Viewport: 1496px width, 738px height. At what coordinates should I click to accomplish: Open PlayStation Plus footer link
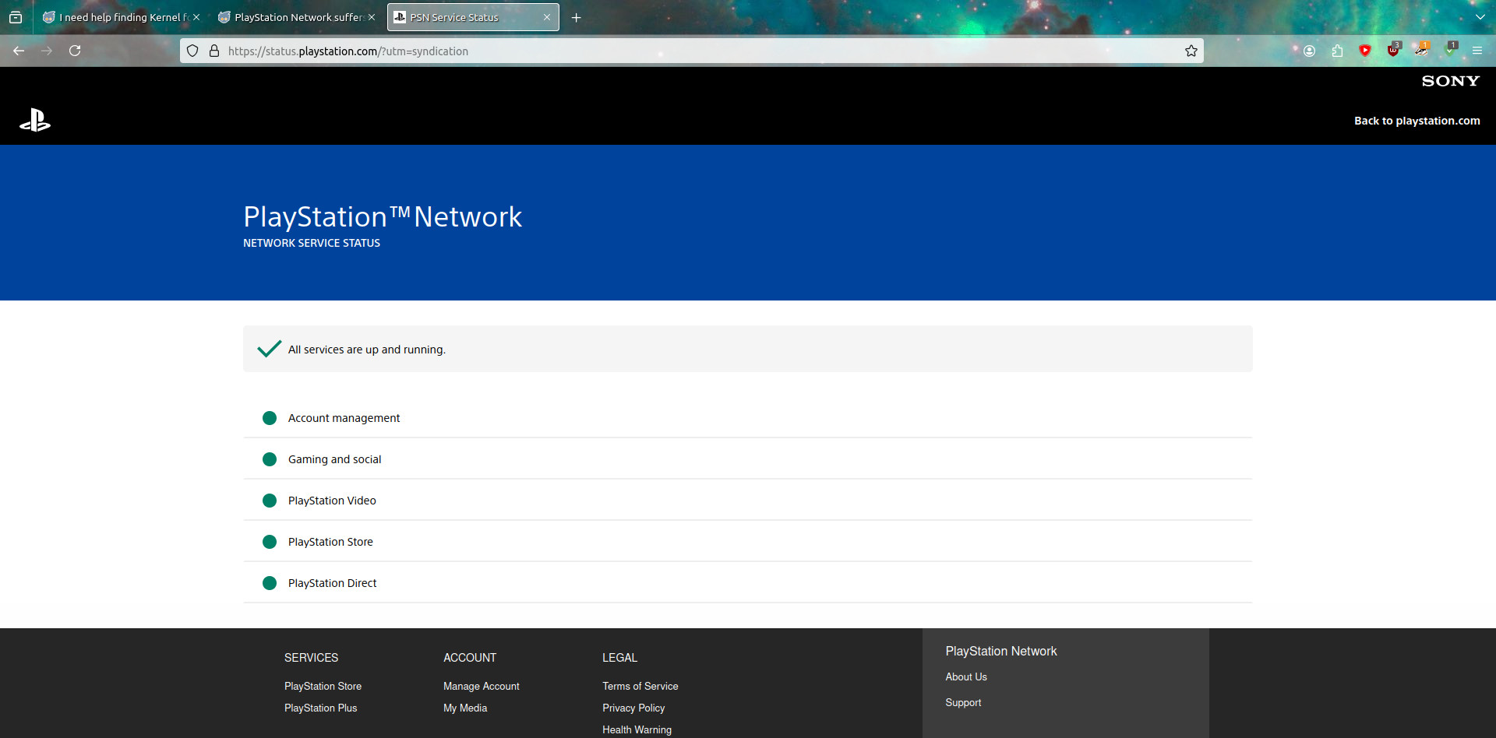(320, 708)
